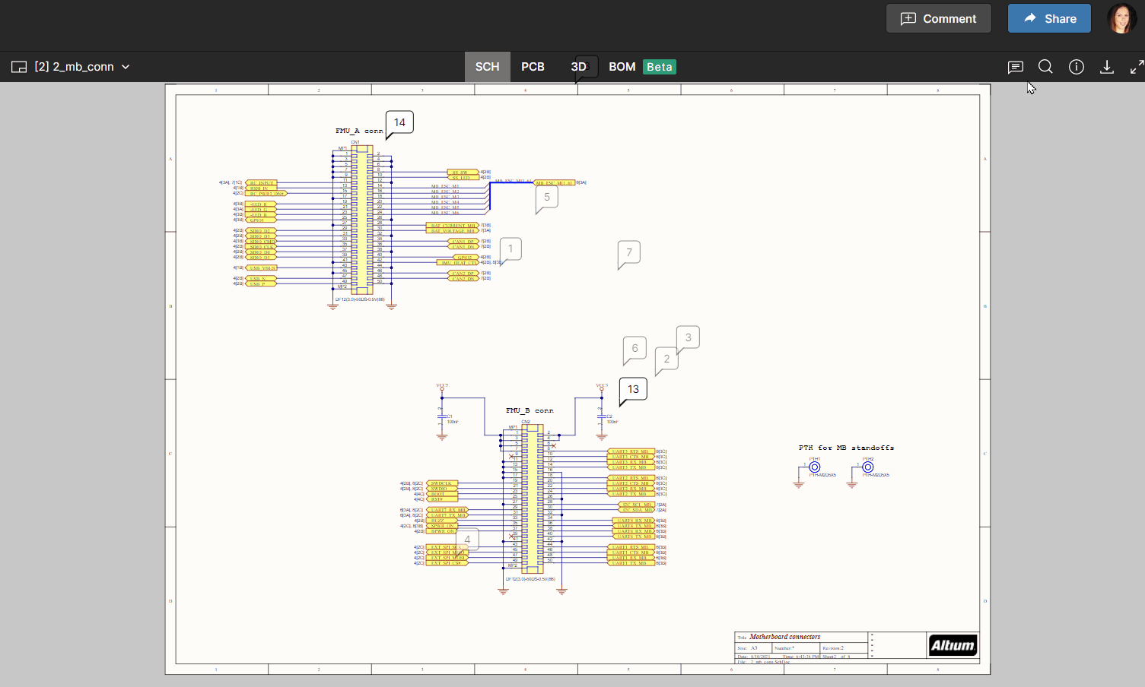The width and height of the screenshot is (1145, 687).
Task: Click comment marker 13 near FMU_B conn
Action: (633, 389)
